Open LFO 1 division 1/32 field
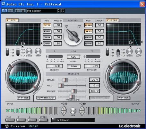146x129 pixels. tap(55, 66)
